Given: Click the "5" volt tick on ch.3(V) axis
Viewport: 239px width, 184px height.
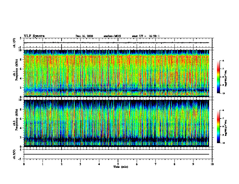Looking at the screenshot, I should pos(21,150).
